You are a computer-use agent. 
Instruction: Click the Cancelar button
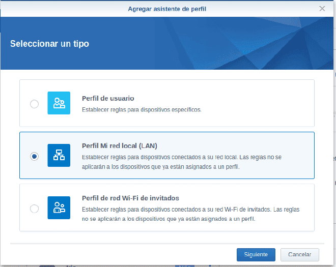coord(299,255)
